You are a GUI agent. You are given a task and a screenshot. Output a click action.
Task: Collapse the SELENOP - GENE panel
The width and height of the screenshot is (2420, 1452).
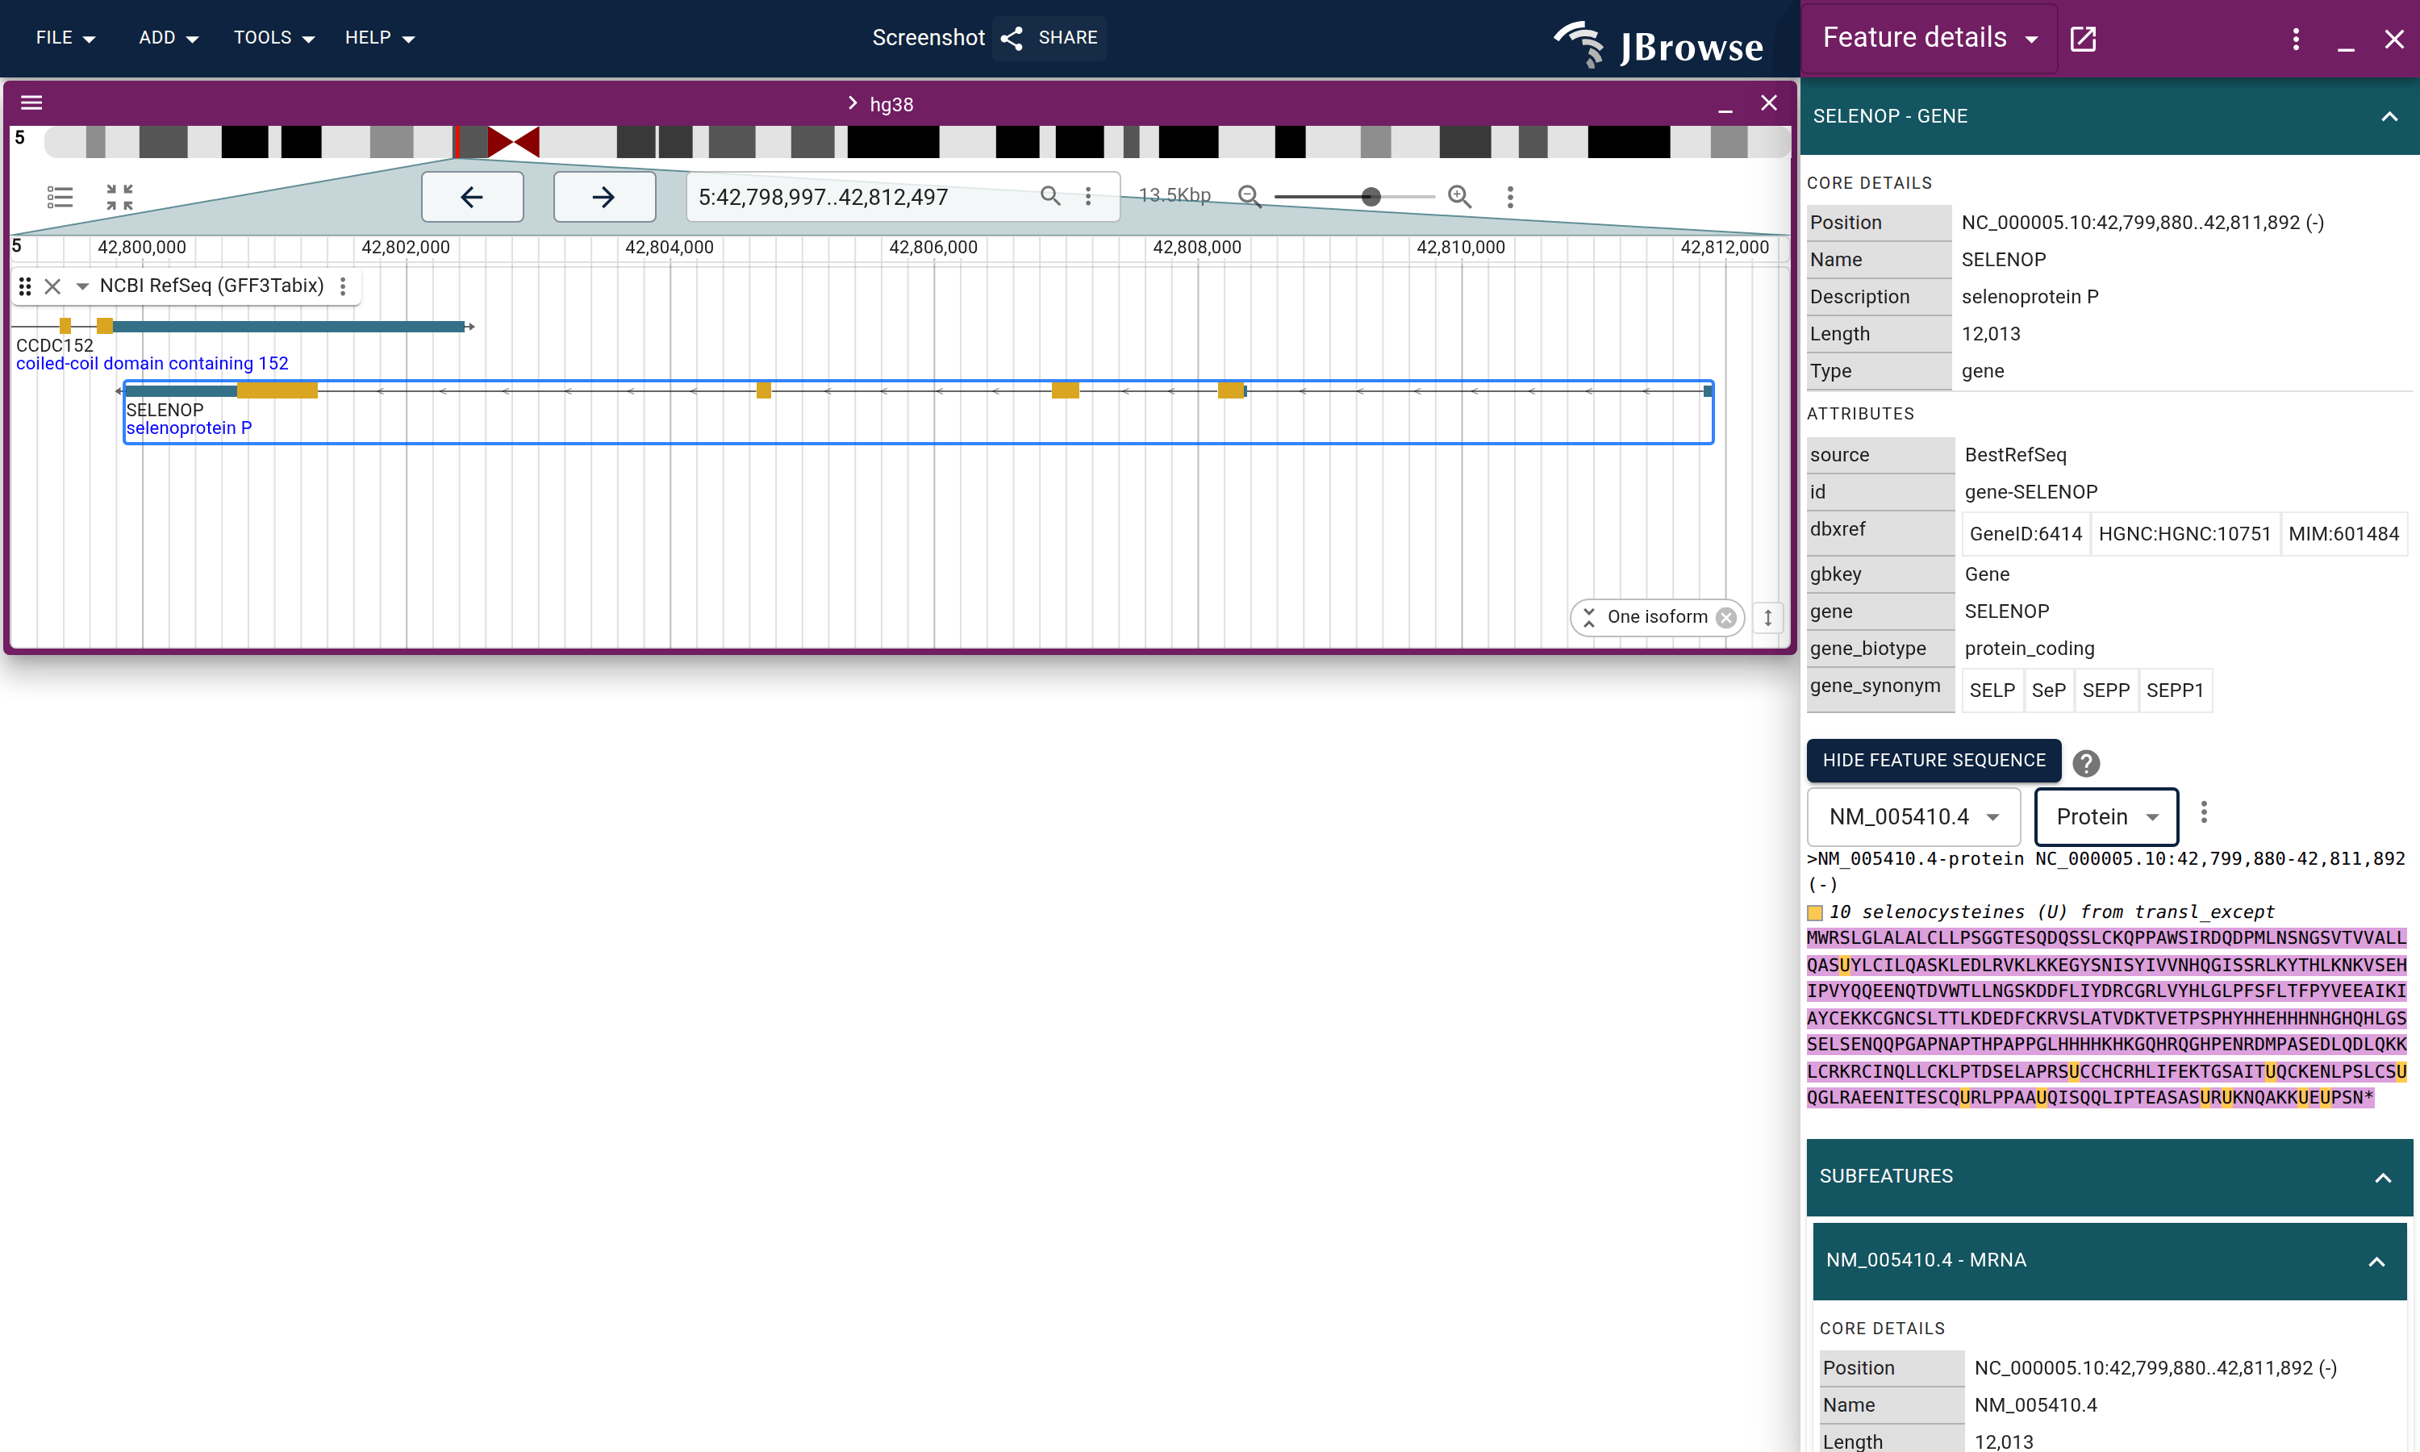click(x=2389, y=116)
